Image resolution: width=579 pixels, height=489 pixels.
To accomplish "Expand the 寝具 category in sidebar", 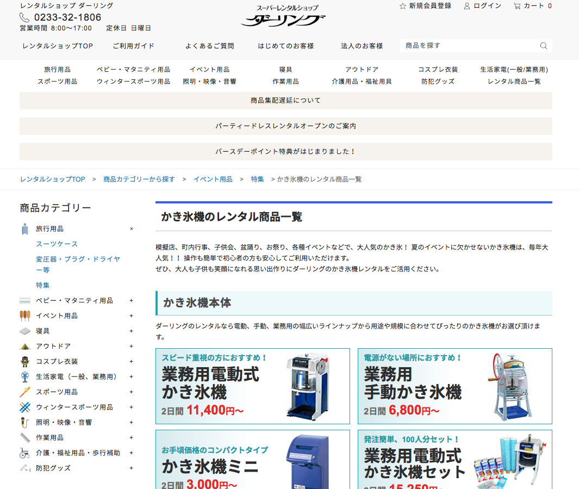I will coord(130,331).
